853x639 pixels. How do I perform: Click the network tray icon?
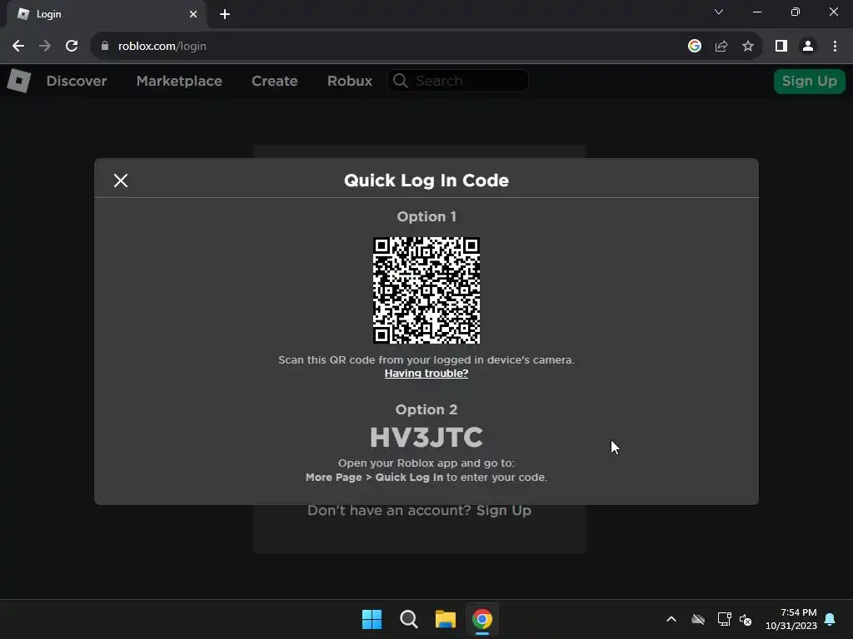click(724, 619)
